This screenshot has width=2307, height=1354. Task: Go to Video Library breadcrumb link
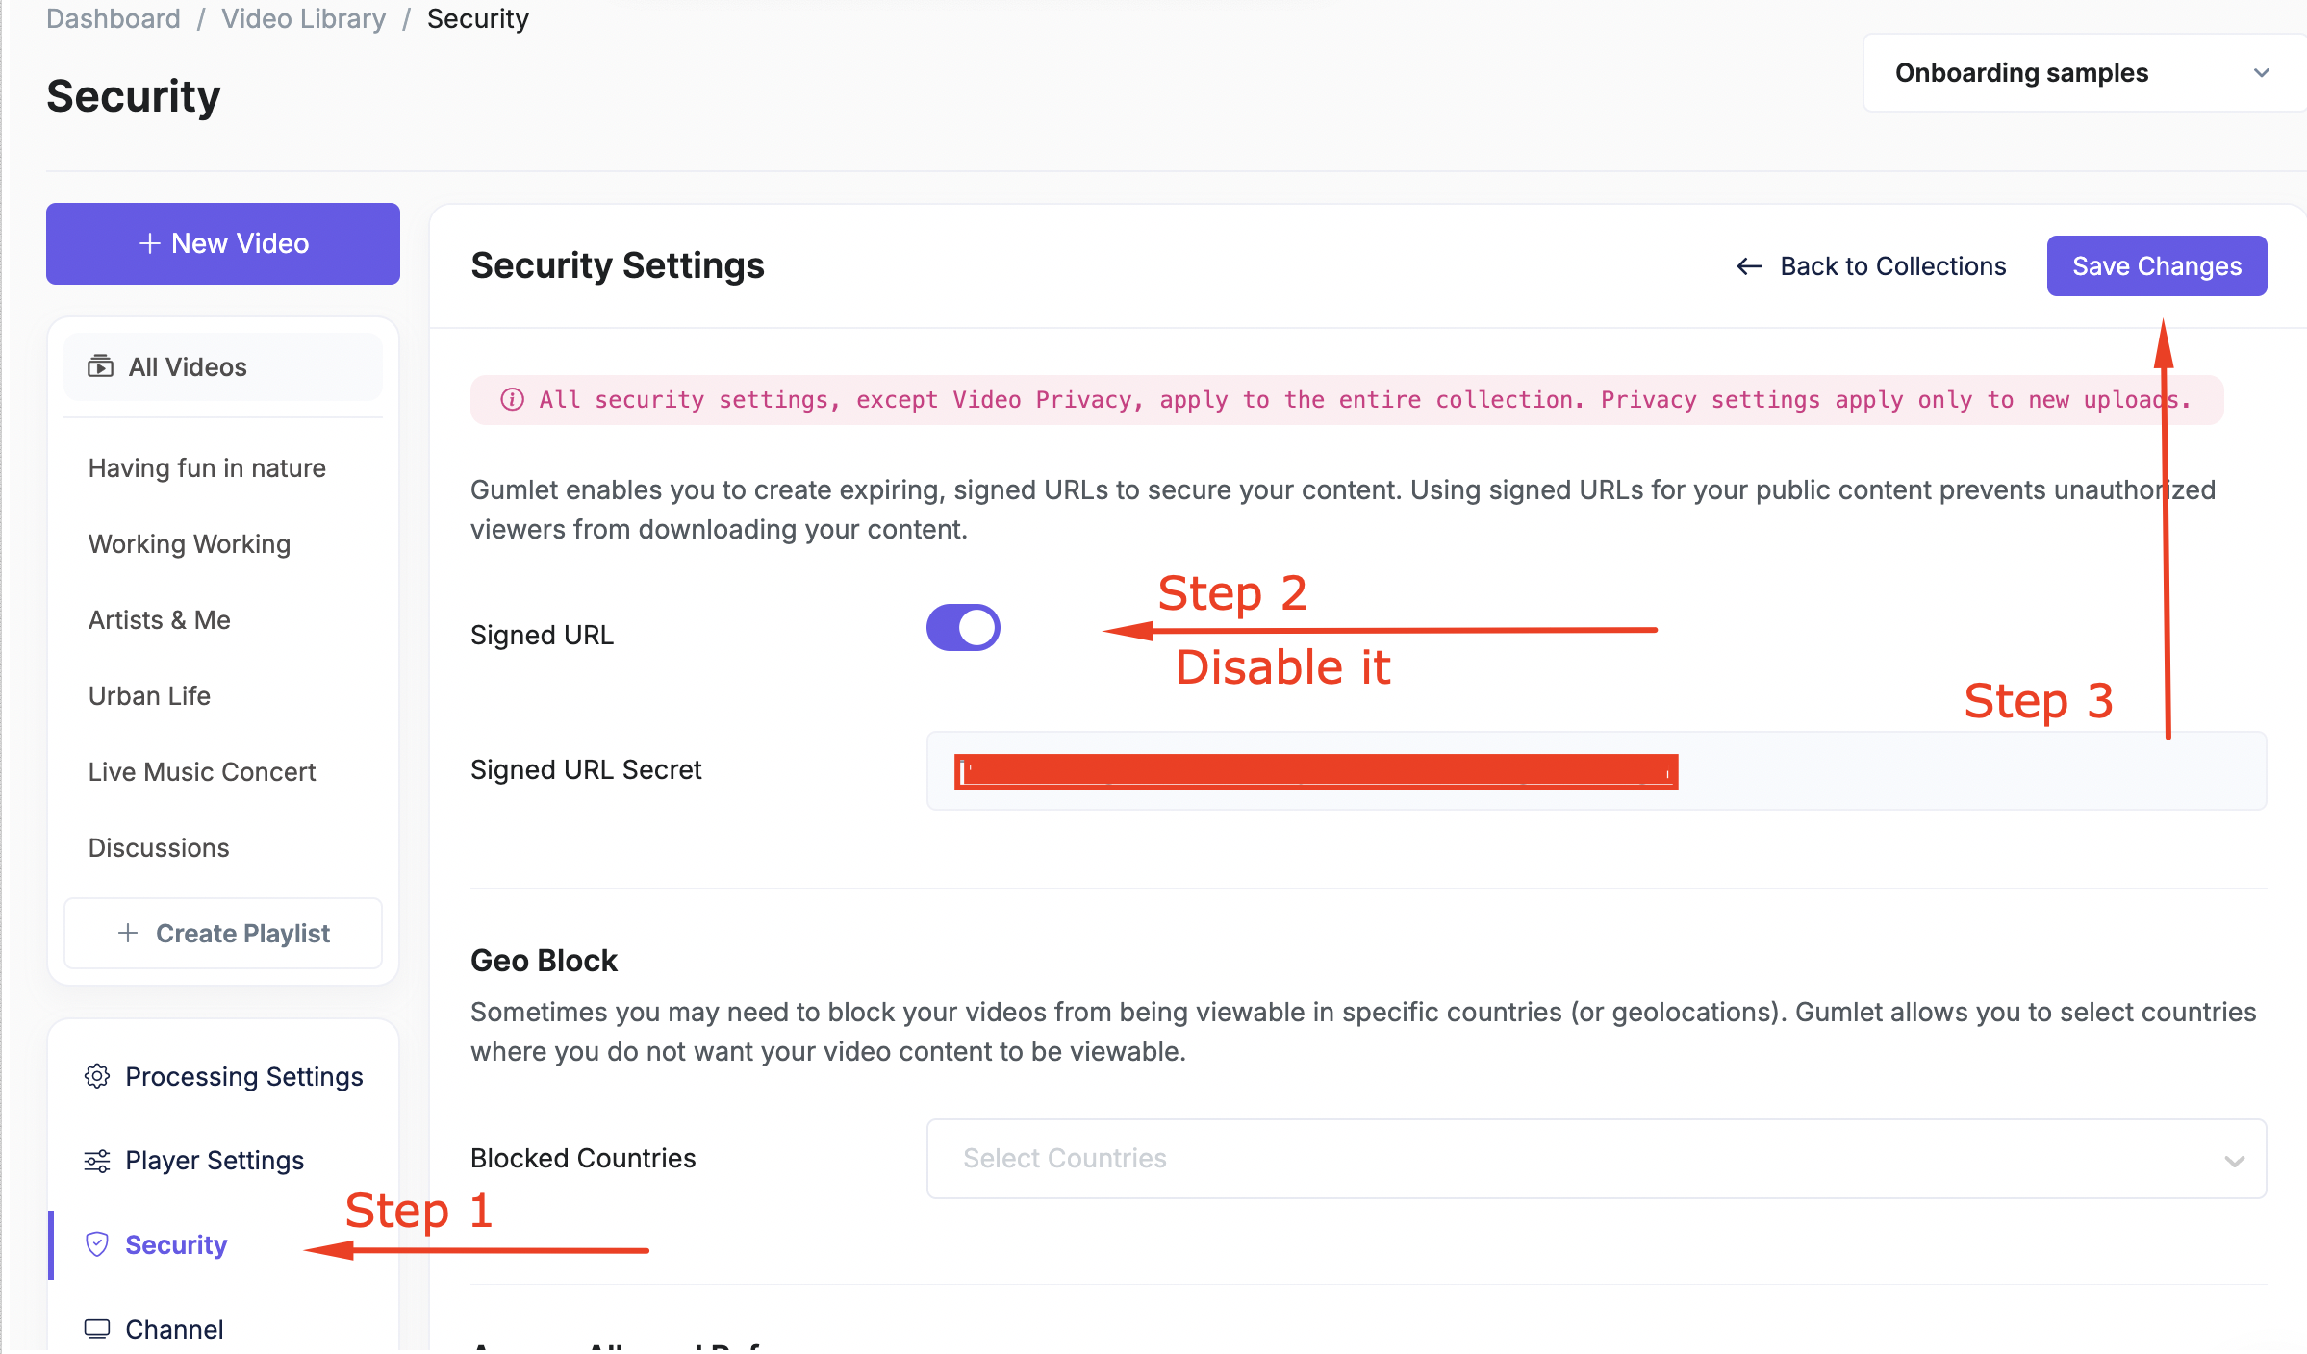[303, 18]
